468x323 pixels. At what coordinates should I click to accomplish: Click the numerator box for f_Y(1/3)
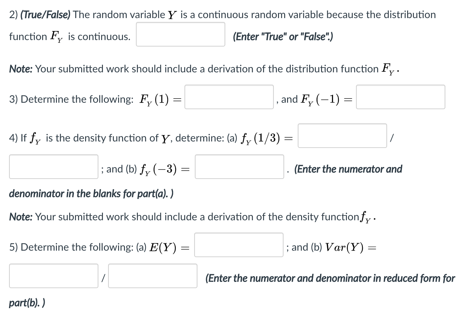[342, 136]
